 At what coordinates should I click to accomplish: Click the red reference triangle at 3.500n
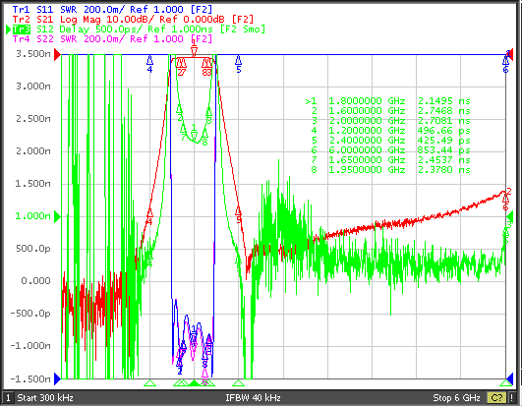click(x=58, y=55)
